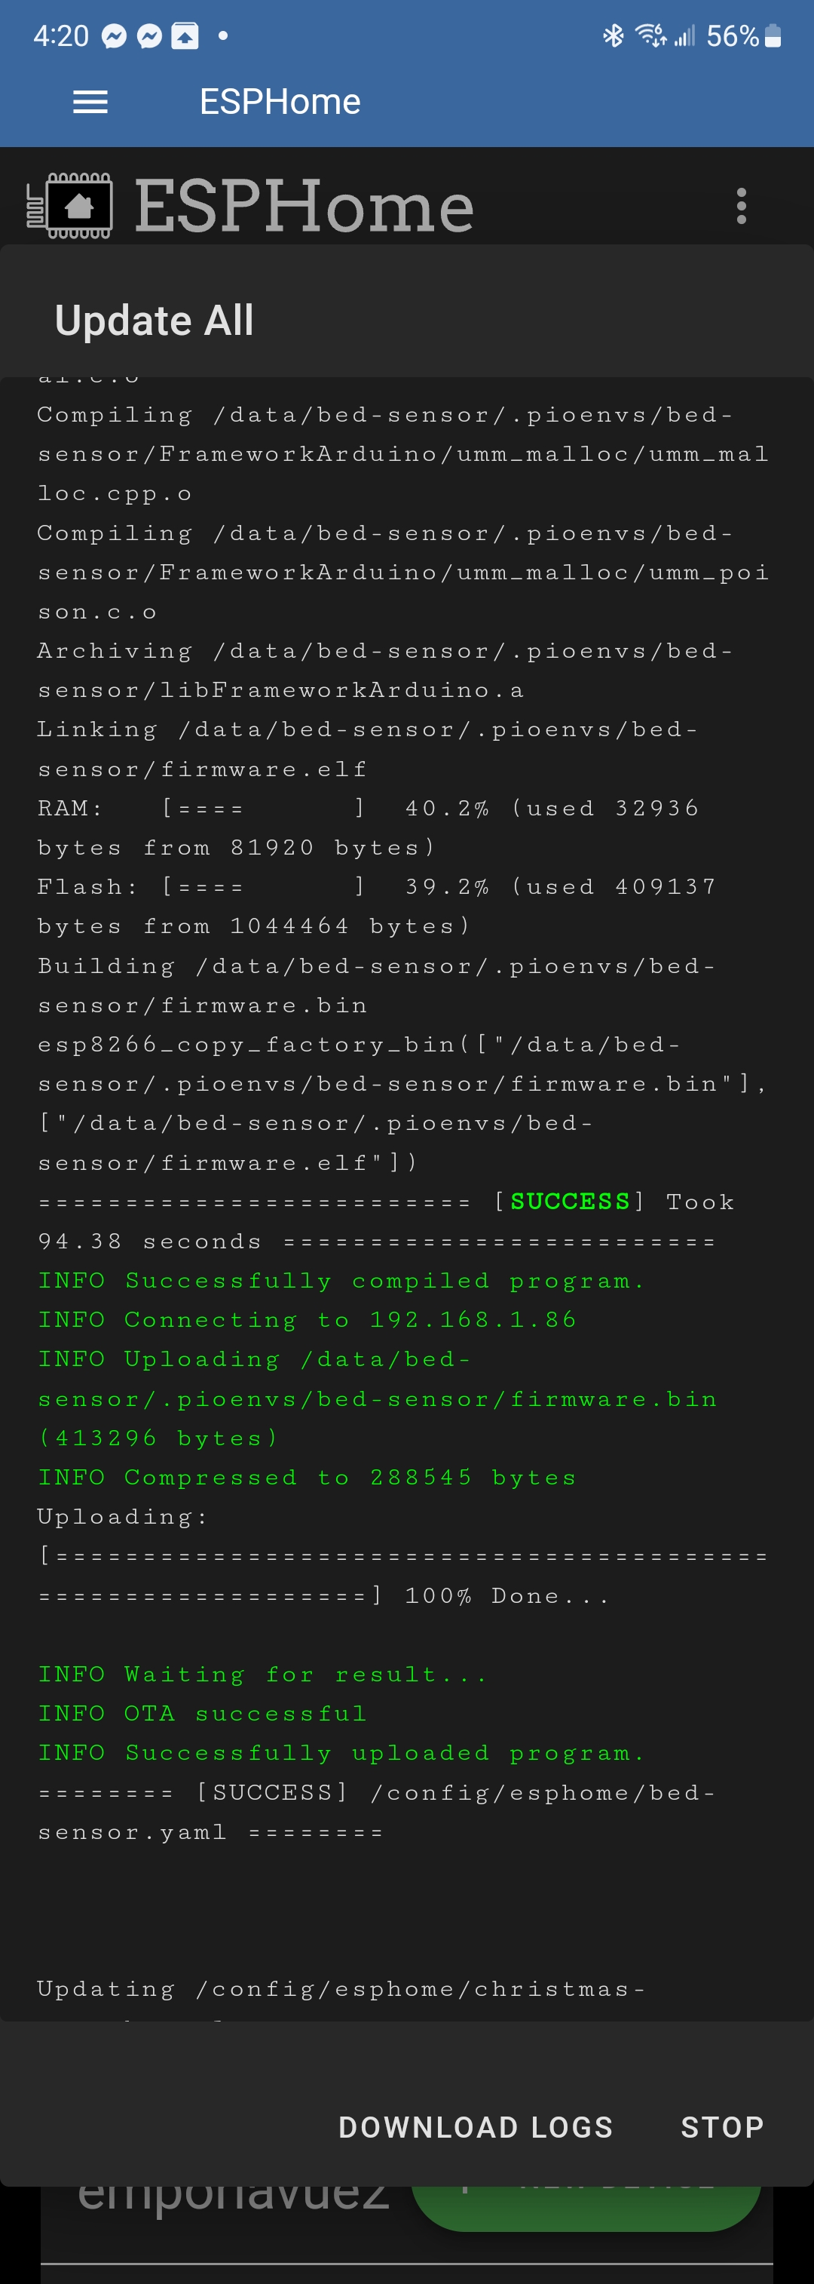Tap the upload screenshot notification icon

[x=185, y=36]
